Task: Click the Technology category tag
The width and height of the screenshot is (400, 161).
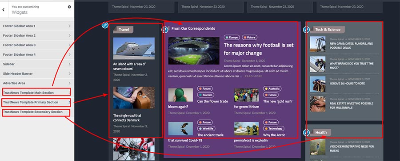Action: (273, 129)
